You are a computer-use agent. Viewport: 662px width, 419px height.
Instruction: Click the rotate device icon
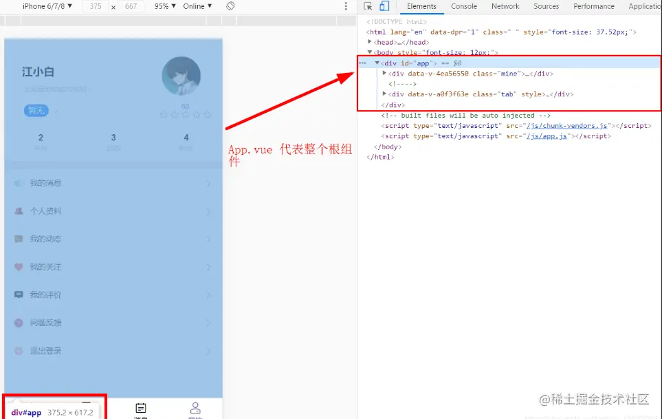[230, 6]
